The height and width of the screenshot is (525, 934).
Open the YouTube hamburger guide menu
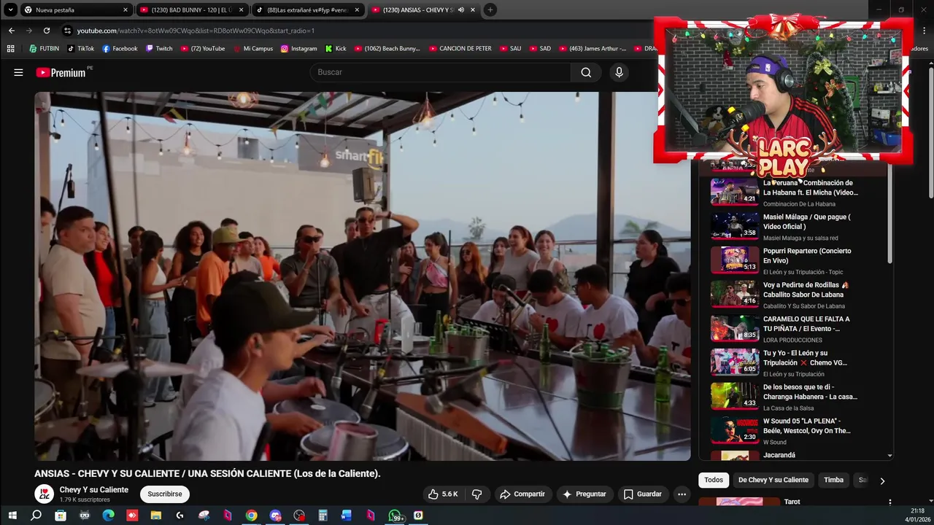18,72
